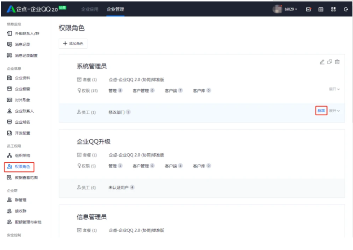Open 配额管理与审批 in the sidebar
353x250 pixels.
pos(24,222)
